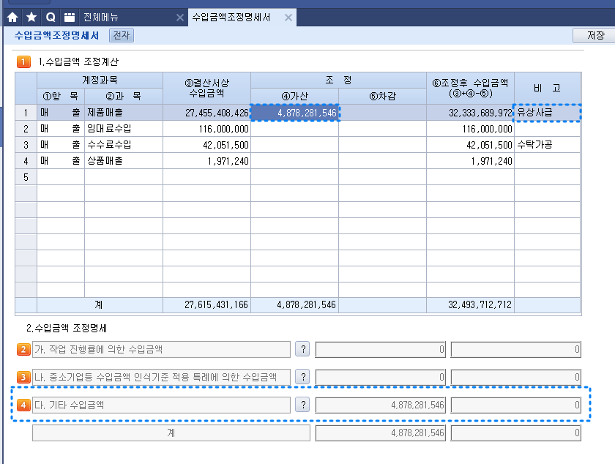Close the 전체메뉴 tab
The image size is (615, 464).
coord(180,17)
